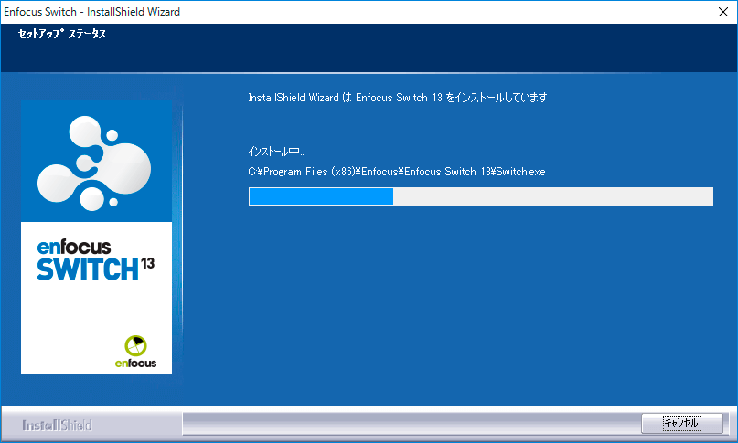Click the 'enfocus SWITCH 13' wordmark
The image size is (738, 443).
[x=95, y=260]
